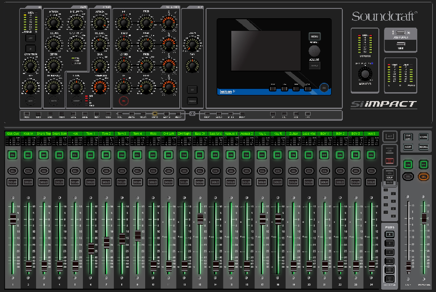Click the red SOLO CLR button
436x292 pixels.
click(390, 161)
